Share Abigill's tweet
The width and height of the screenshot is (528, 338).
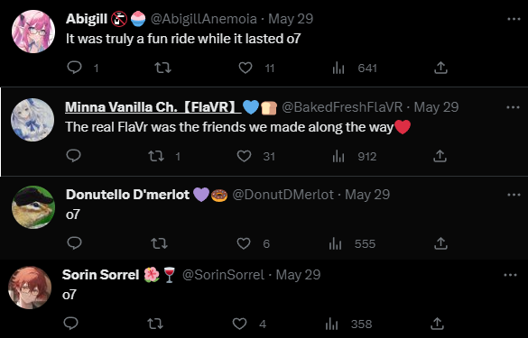[440, 68]
